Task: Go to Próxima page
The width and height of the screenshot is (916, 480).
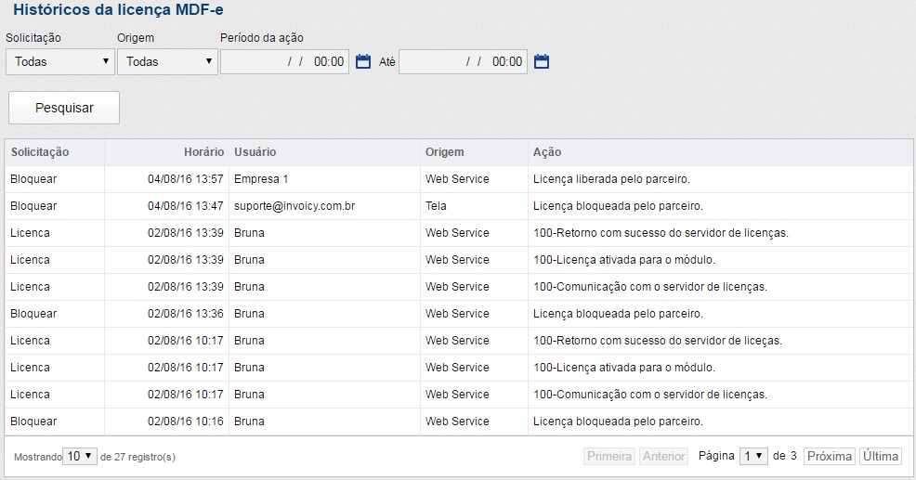Action: 829,456
